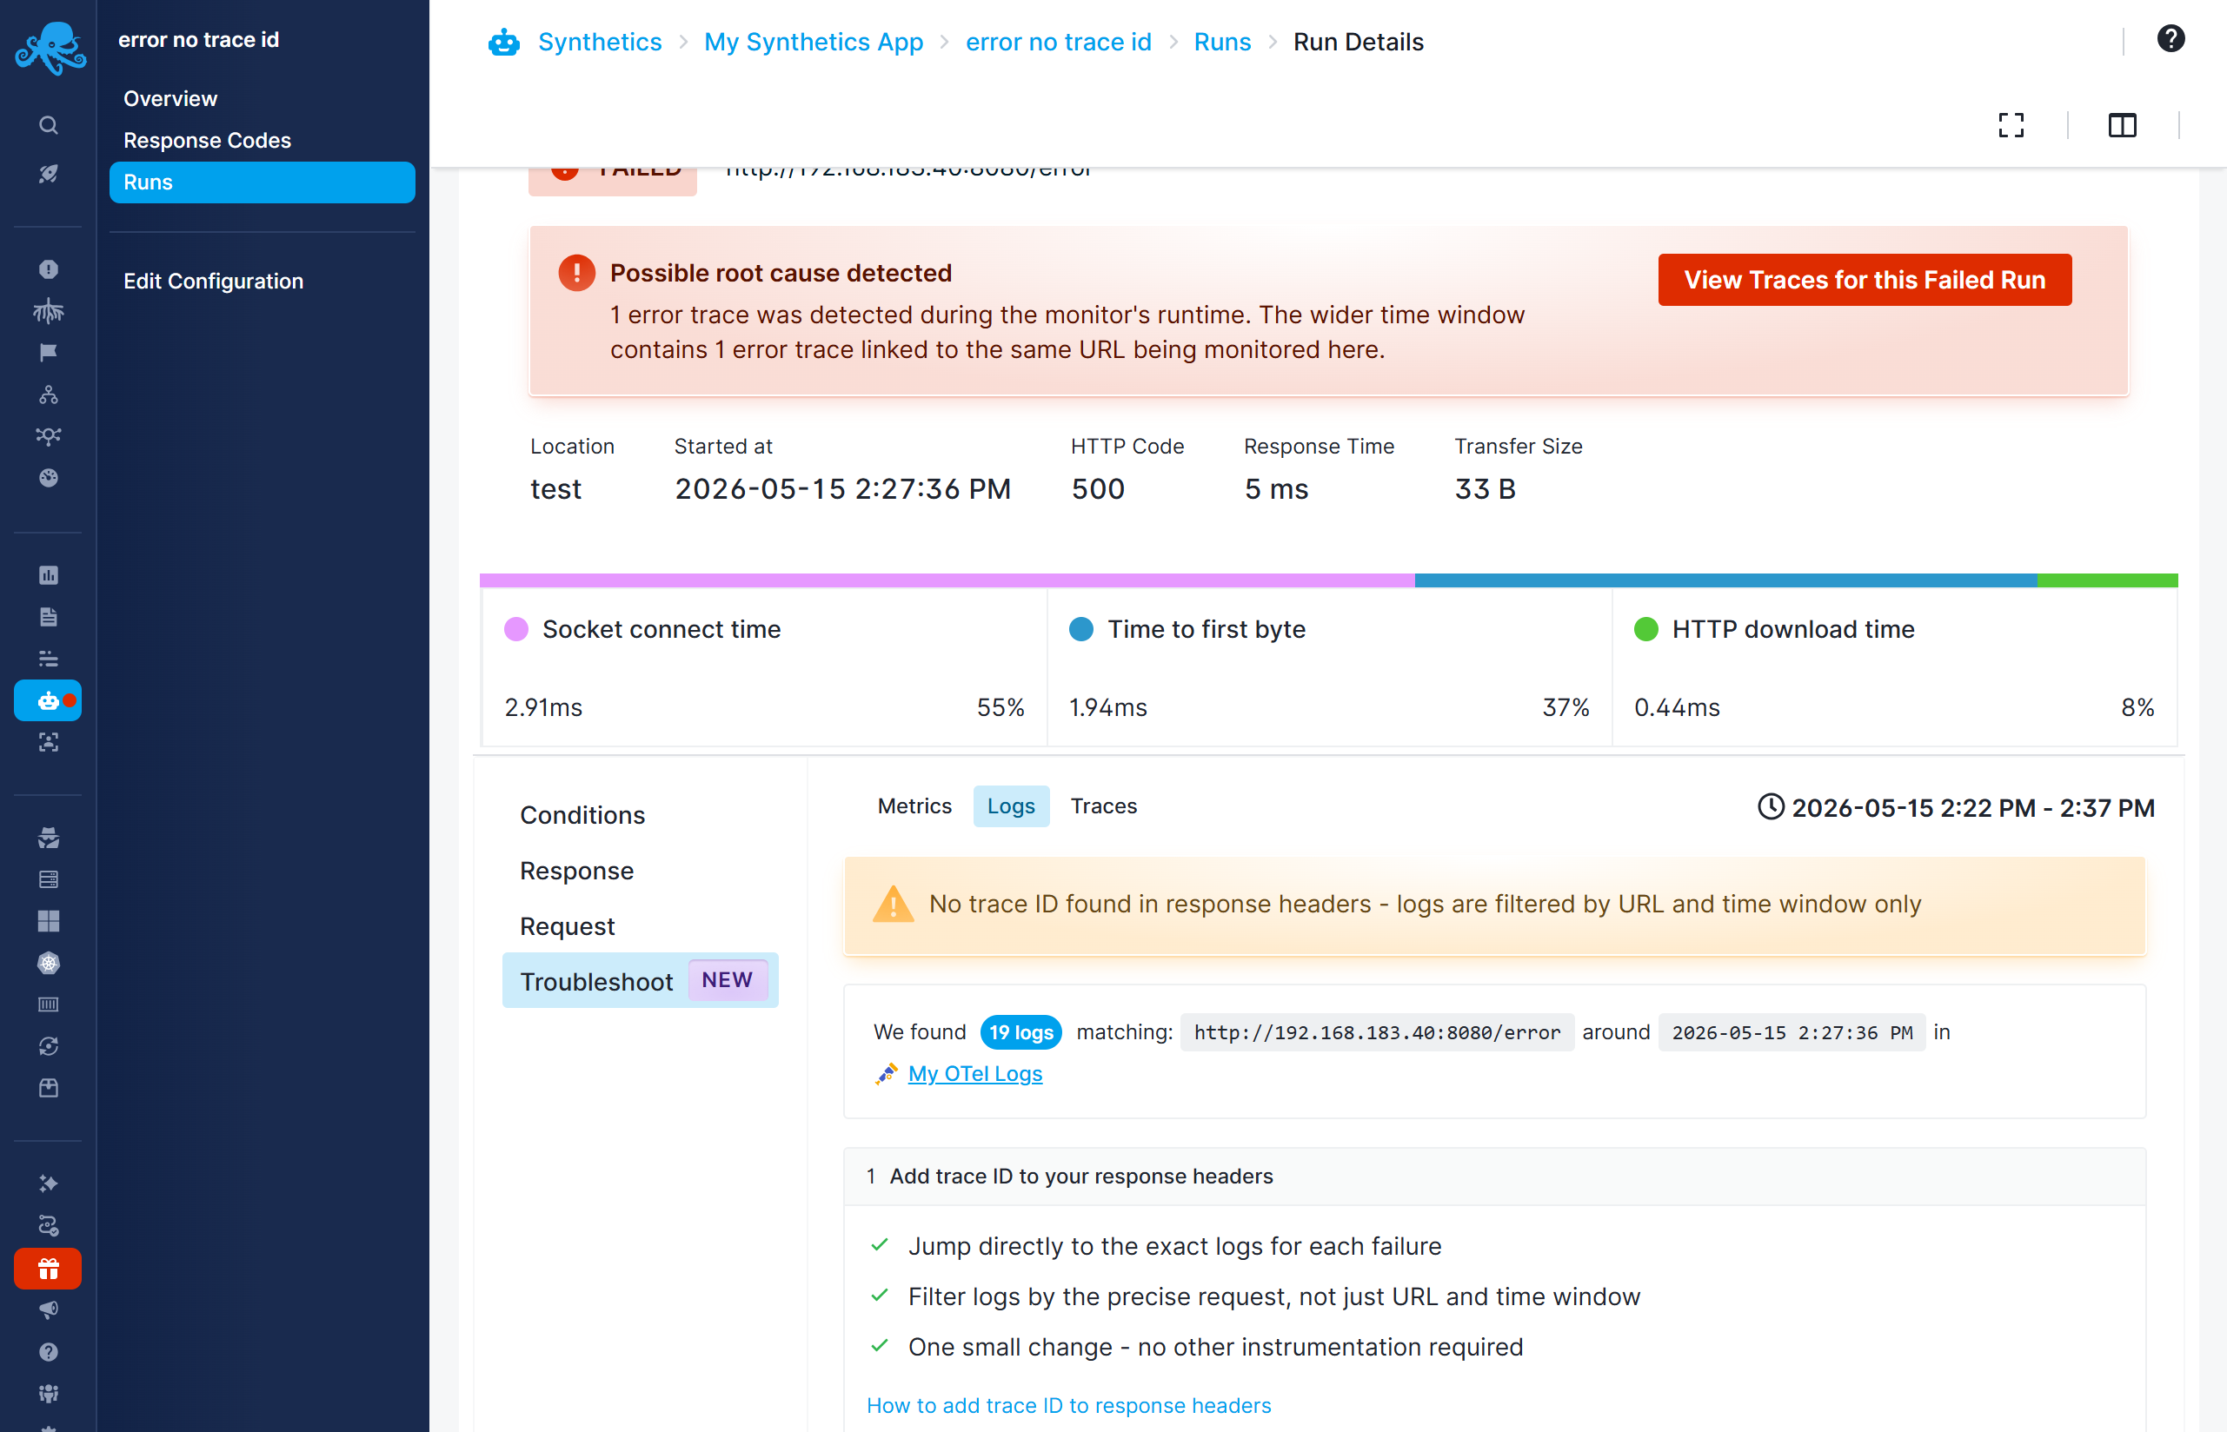Open the spy hat icon in the sidebar

click(49, 838)
